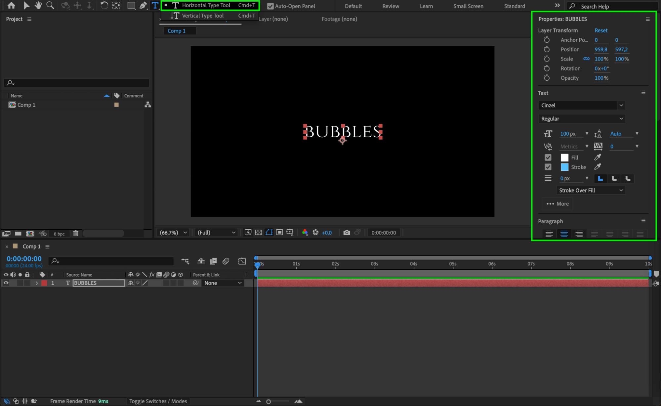Center-align the paragraph text

point(564,234)
